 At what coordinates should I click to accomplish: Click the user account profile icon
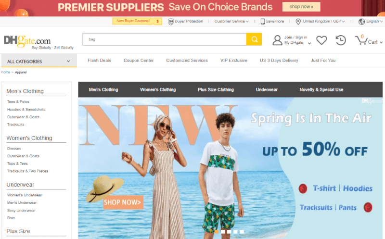[x=278, y=40]
